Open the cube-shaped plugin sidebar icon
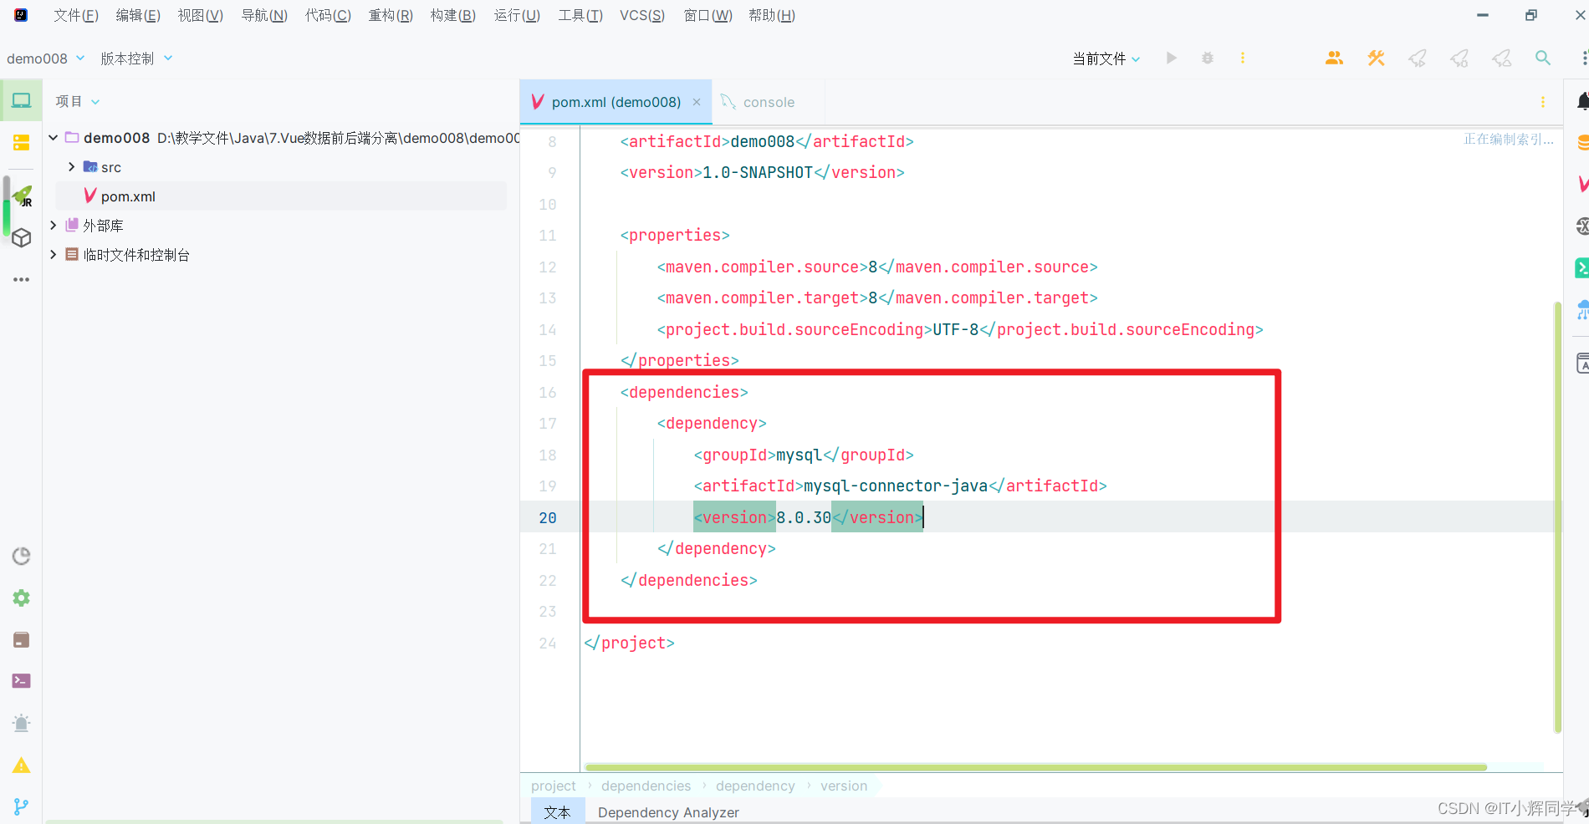The image size is (1589, 824). coord(22,238)
